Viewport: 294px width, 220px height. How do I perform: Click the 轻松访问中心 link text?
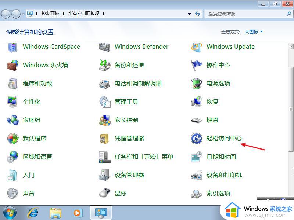pos(224,139)
